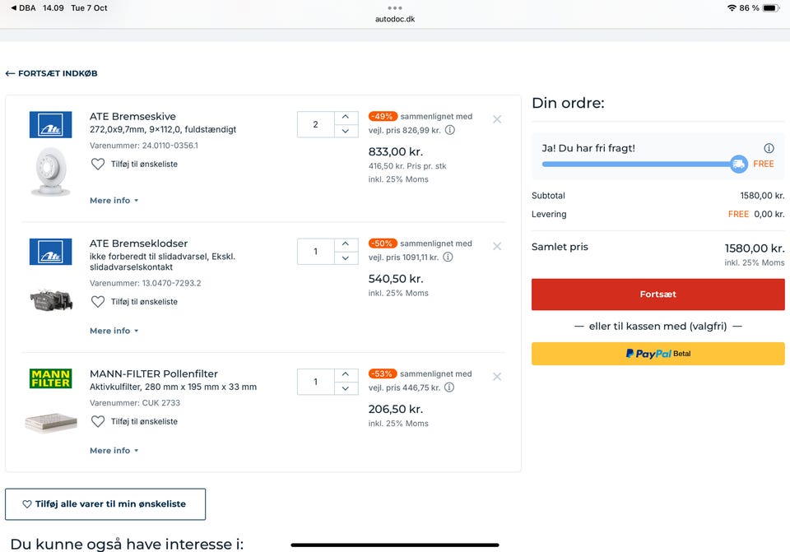790x552 pixels.
Task: Increase quantity of ATE Bremseklodser
Action: coord(346,244)
